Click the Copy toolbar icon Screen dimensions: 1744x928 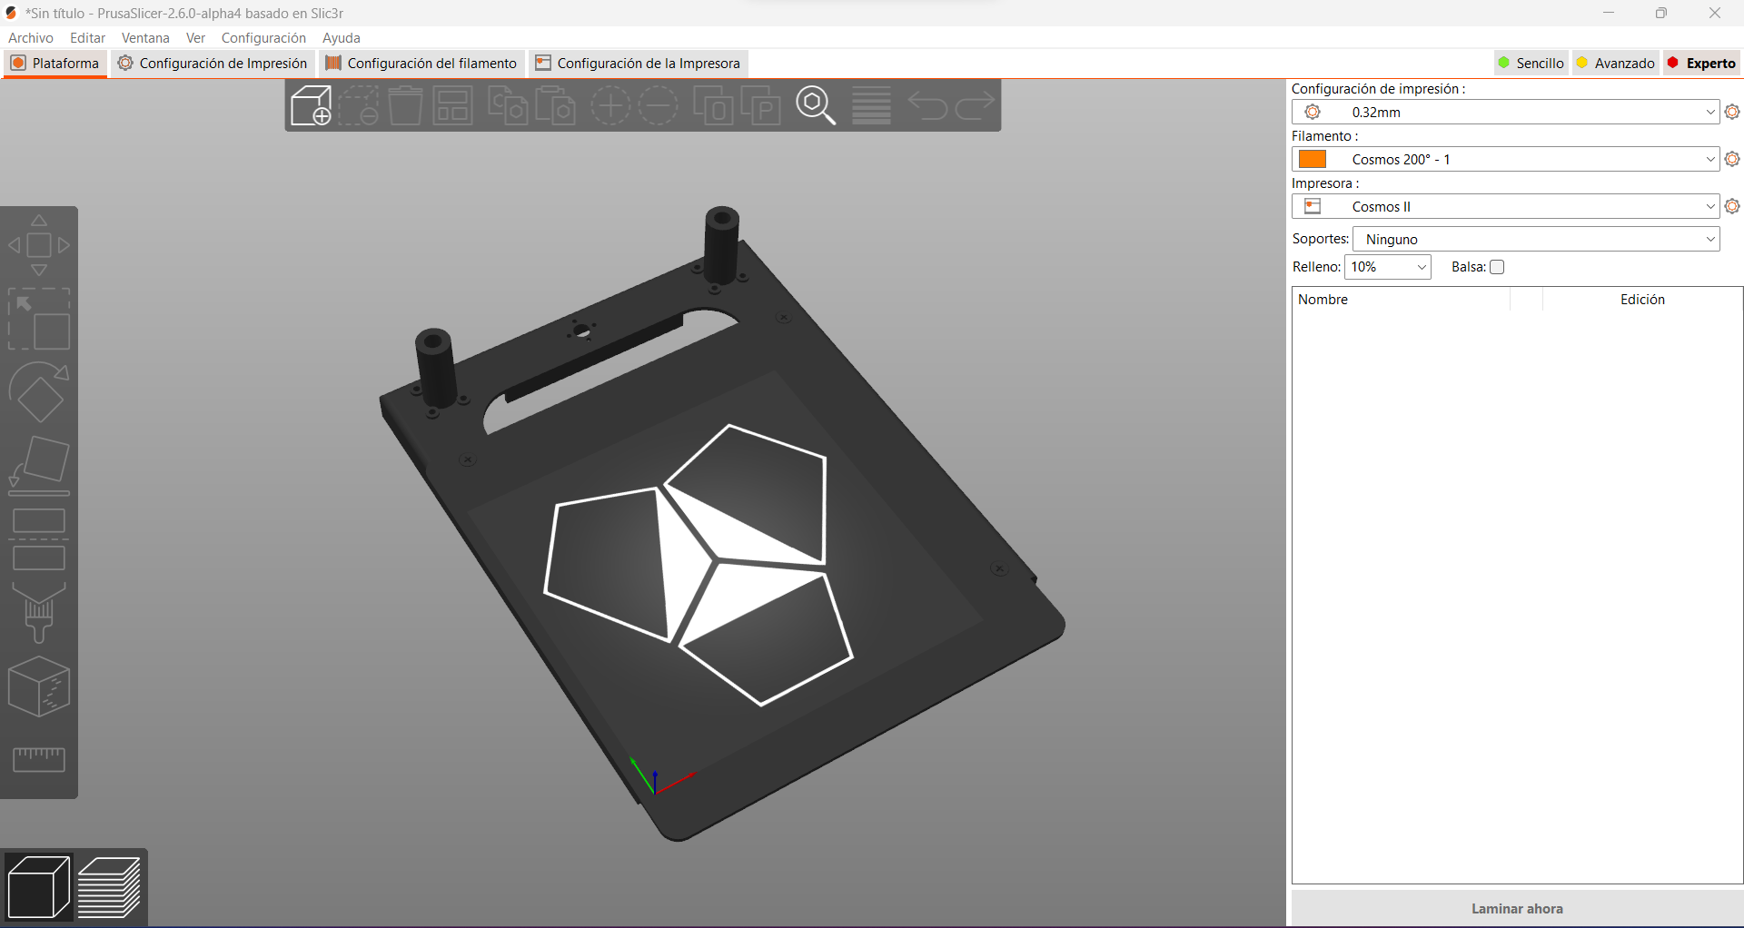point(508,105)
